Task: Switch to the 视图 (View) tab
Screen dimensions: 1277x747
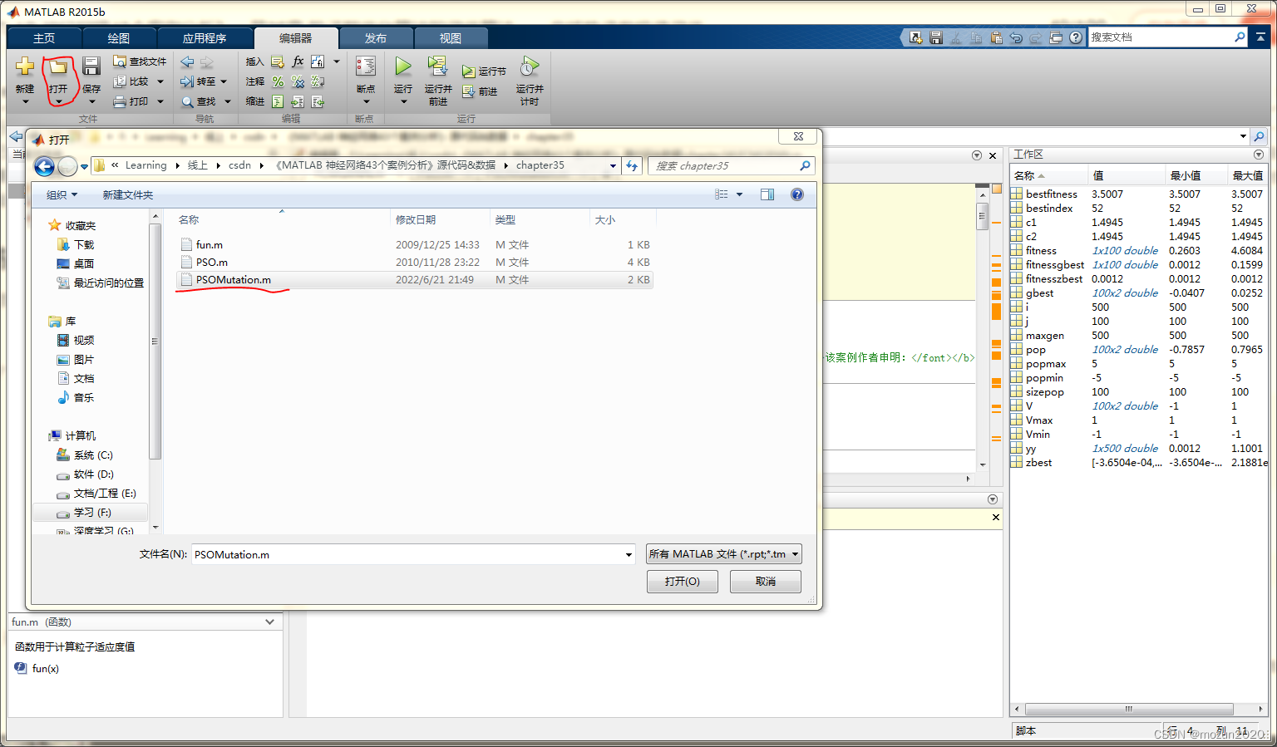Action: pyautogui.click(x=451, y=38)
